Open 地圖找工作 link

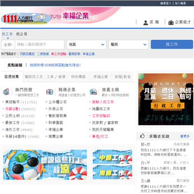pyautogui.click(x=101, y=109)
